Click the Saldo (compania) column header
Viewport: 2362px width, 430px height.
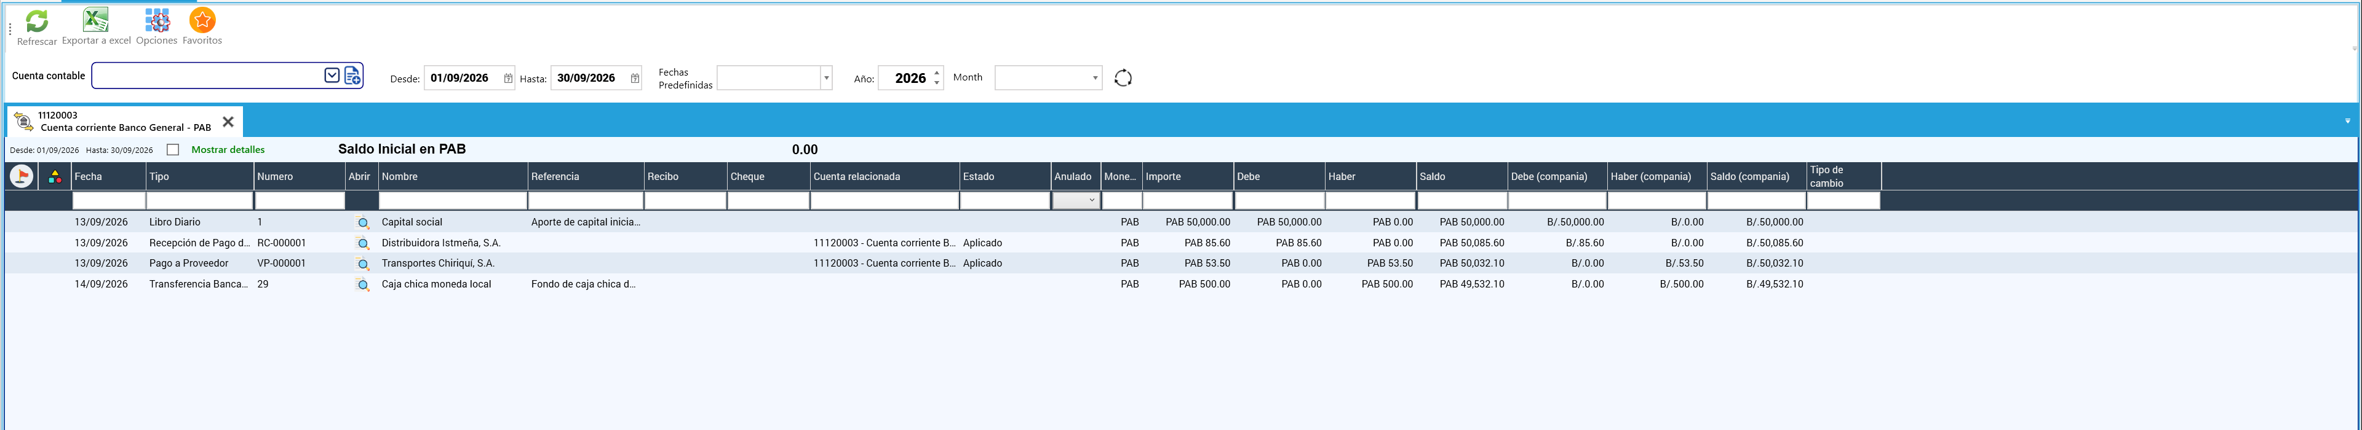pyautogui.click(x=1756, y=176)
